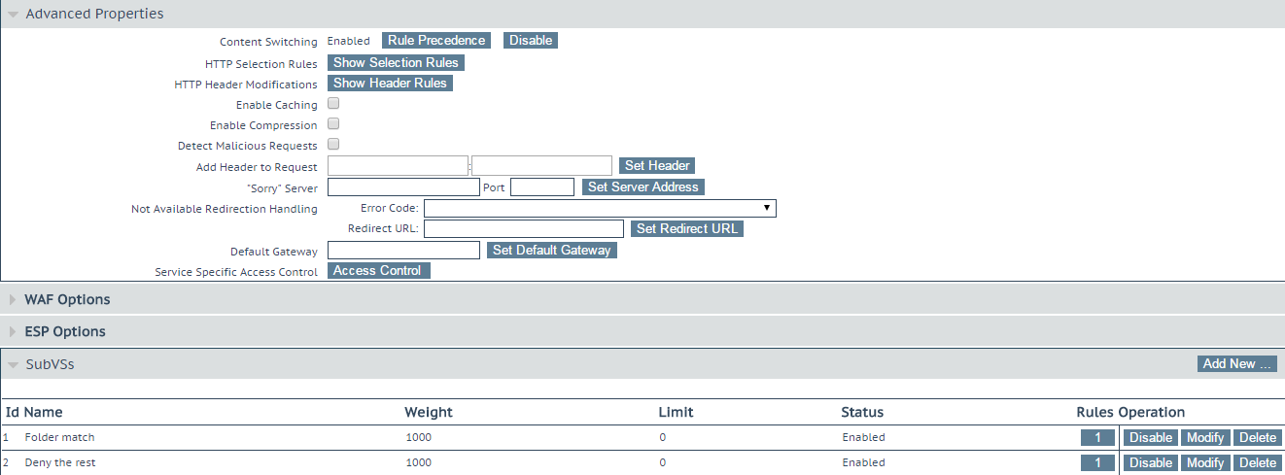1285x475 pixels.
Task: Focus the Redirect URL input field
Action: [524, 228]
